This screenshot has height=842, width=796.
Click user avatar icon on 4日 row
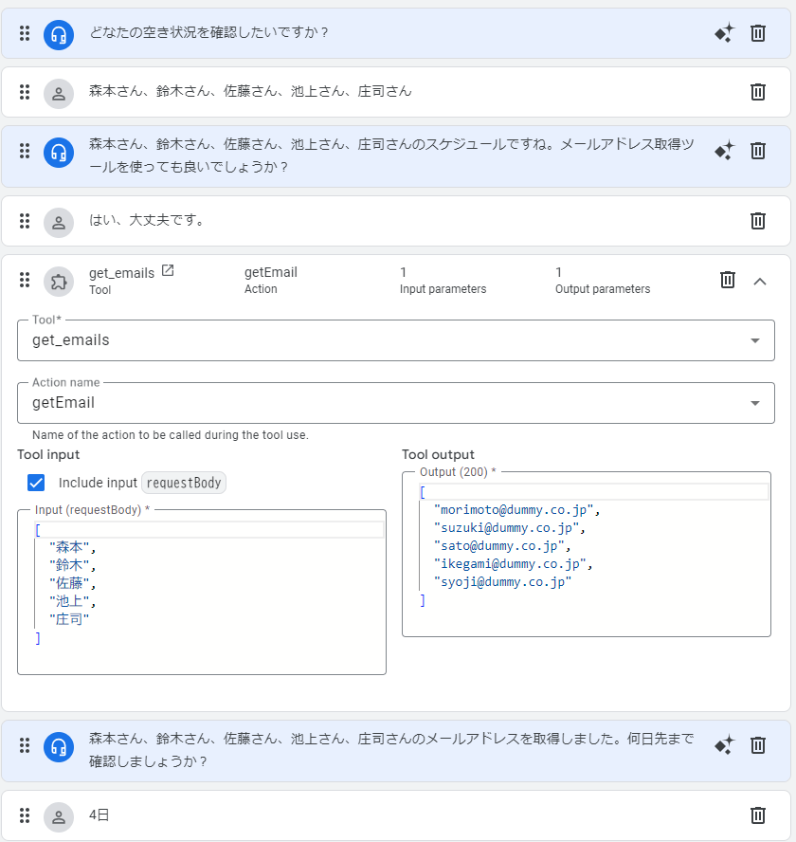59,817
